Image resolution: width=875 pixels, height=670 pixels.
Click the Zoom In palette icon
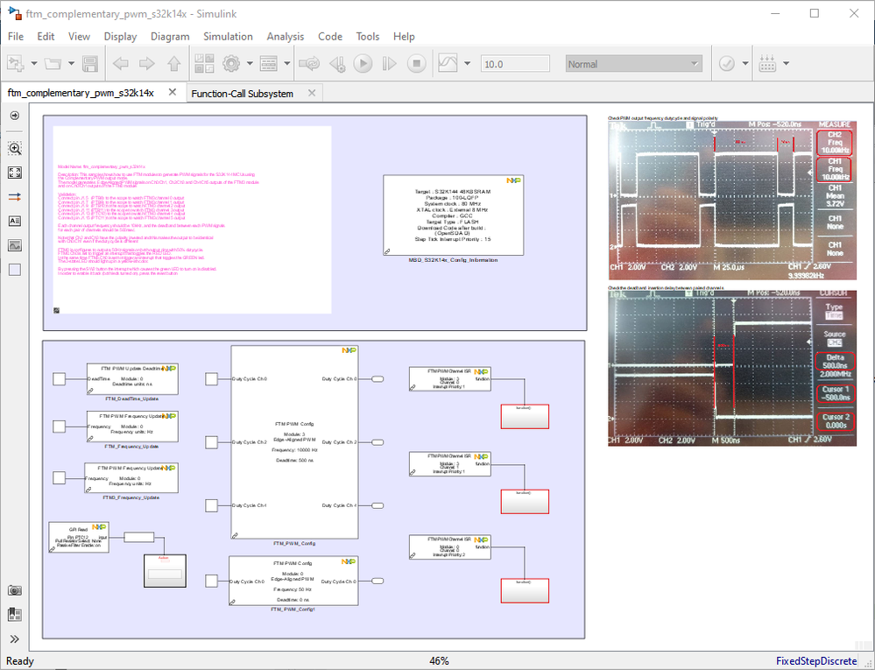click(15, 148)
